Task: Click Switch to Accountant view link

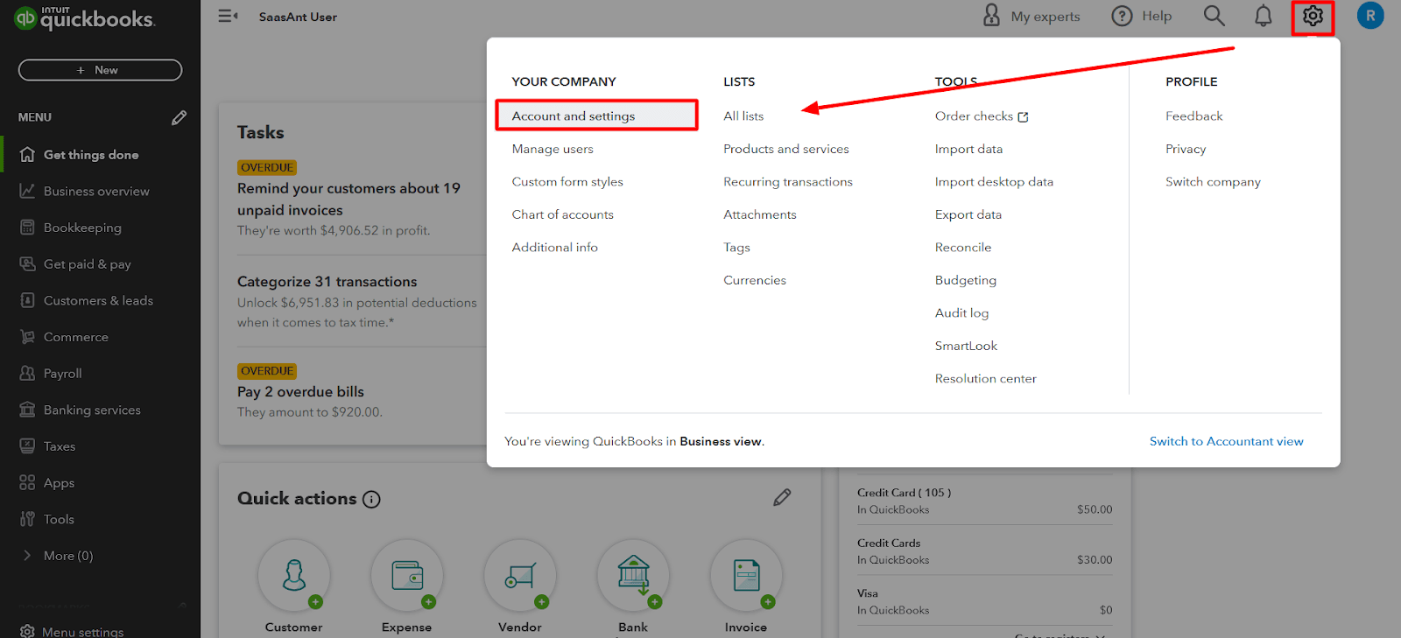Action: click(x=1226, y=441)
